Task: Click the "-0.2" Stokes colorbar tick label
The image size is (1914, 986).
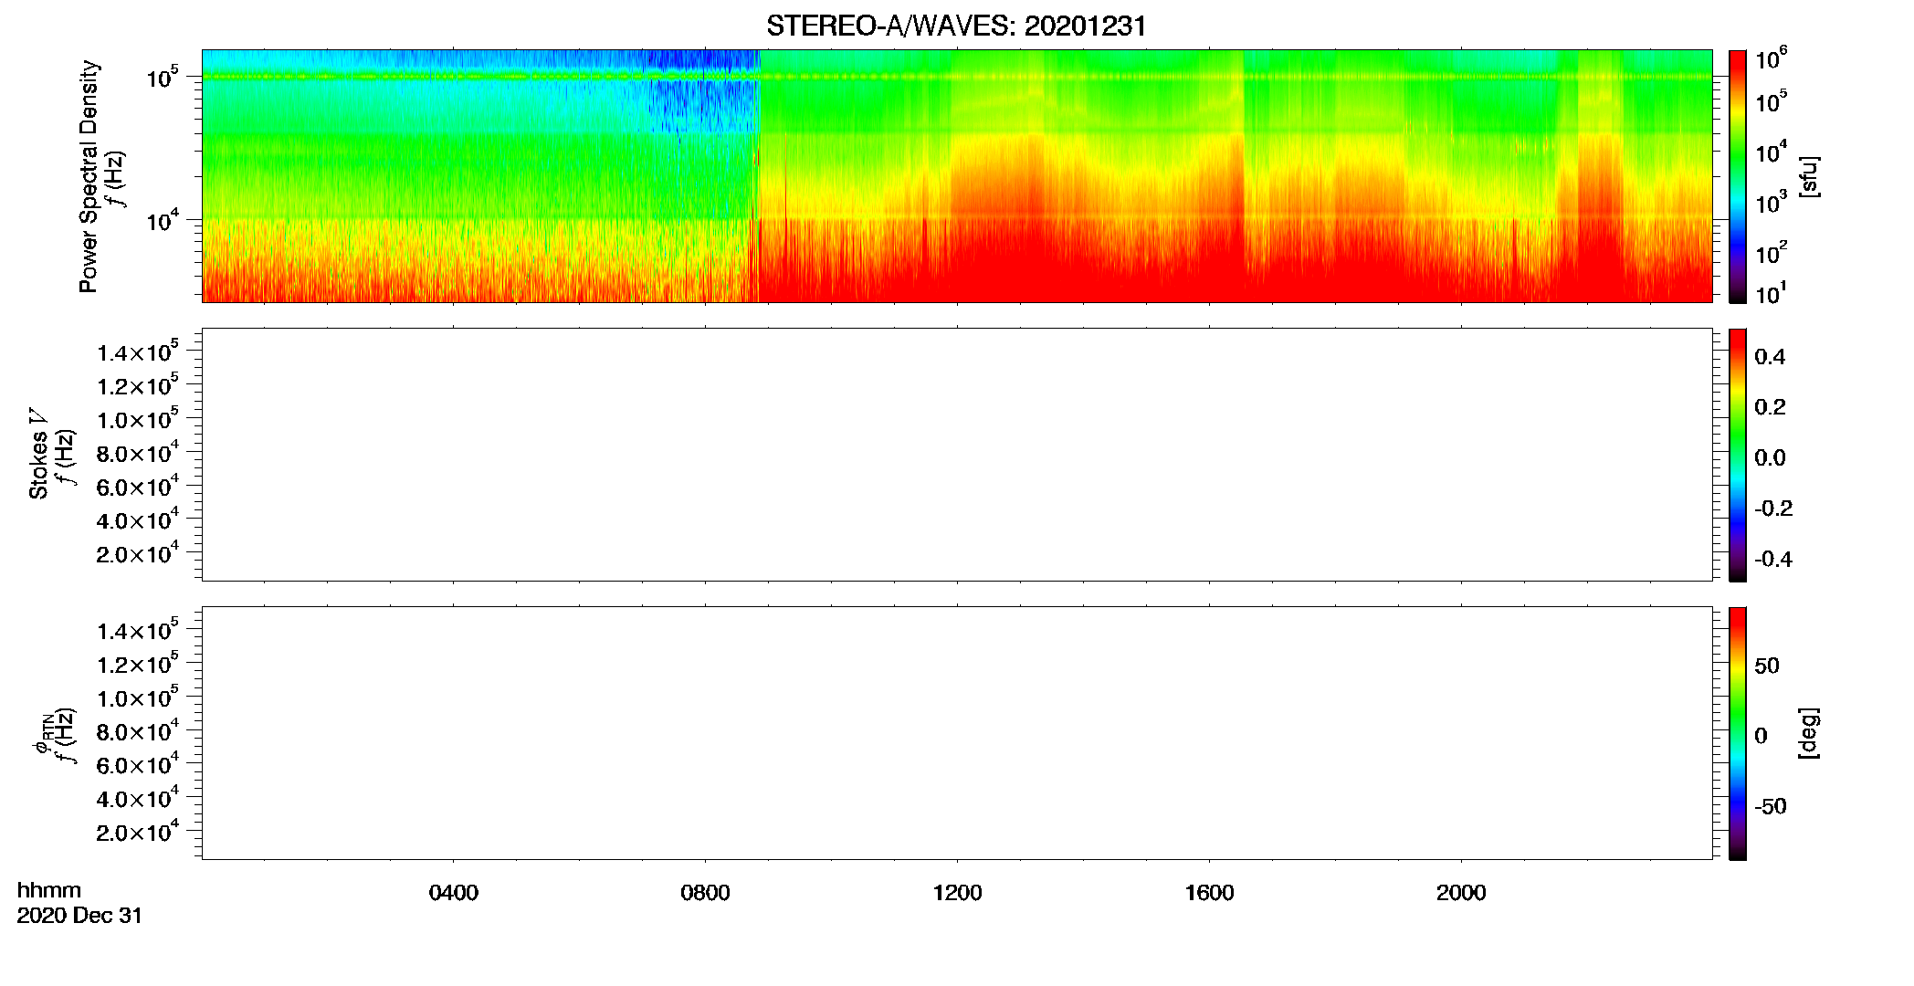Action: (1773, 509)
